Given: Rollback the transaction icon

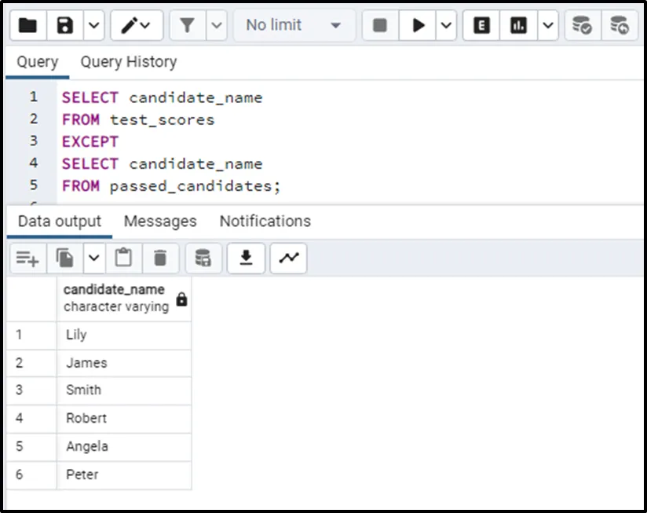Looking at the screenshot, I should (x=620, y=26).
